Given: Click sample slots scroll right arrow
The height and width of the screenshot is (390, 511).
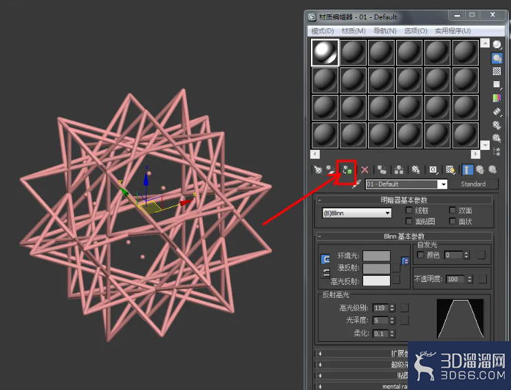Looking at the screenshot, I should (x=475, y=154).
